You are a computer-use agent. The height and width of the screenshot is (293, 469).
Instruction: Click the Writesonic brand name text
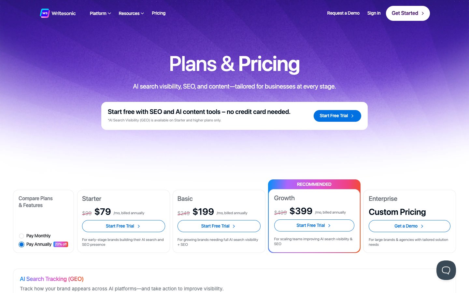[x=64, y=13]
